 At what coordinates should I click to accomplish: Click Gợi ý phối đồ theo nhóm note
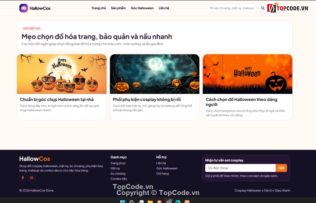[241, 176]
